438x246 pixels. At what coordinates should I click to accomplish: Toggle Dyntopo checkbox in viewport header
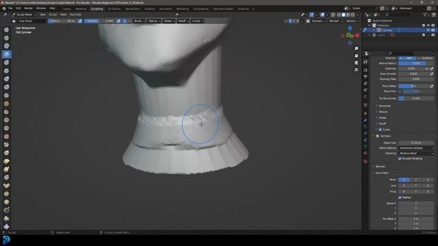click(x=308, y=21)
